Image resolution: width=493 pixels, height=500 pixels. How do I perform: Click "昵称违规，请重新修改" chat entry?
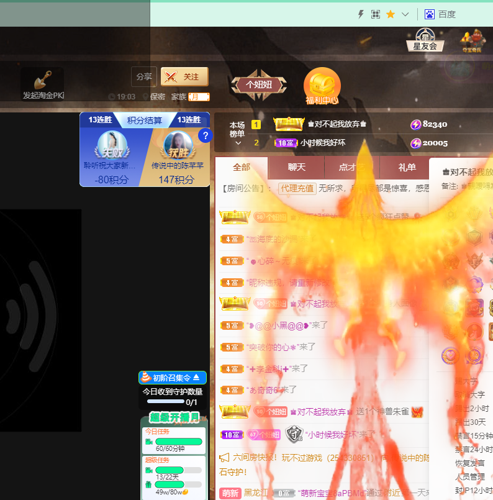tap(289, 283)
